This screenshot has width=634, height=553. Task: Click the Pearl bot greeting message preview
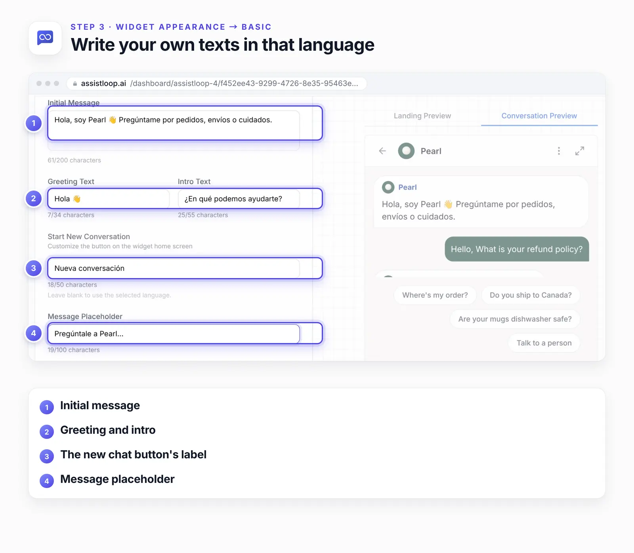coord(481,202)
